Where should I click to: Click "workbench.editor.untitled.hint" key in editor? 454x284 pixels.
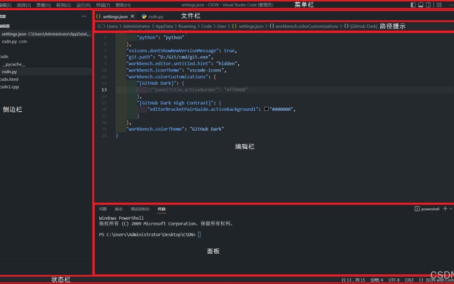168,64
